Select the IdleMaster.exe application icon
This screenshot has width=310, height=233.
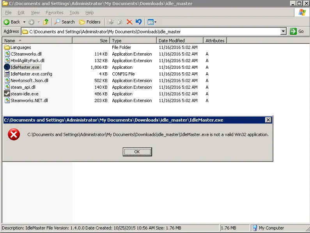[7, 67]
